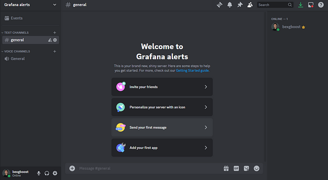
Task: Click the general channel name in header
Action: 80,5
